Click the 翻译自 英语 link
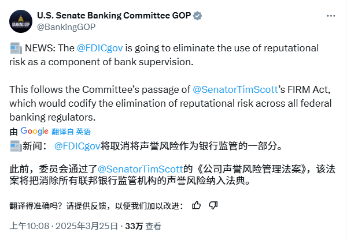 [71, 132]
